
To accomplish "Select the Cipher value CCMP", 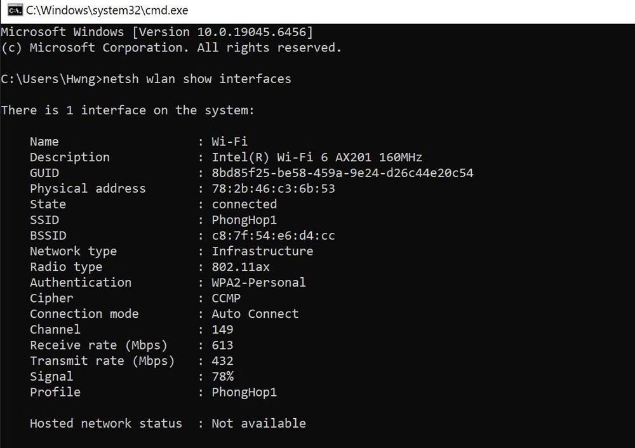I will click(227, 298).
